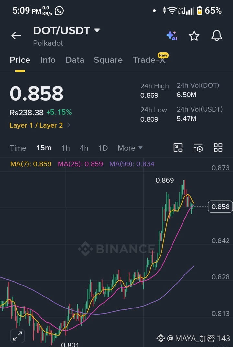
Task: Tap the Polkadot coin name subtitle
Action: point(48,43)
